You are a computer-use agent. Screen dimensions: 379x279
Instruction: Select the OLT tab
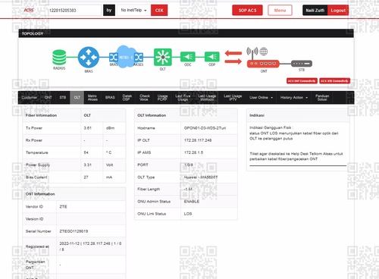[x=77, y=98]
